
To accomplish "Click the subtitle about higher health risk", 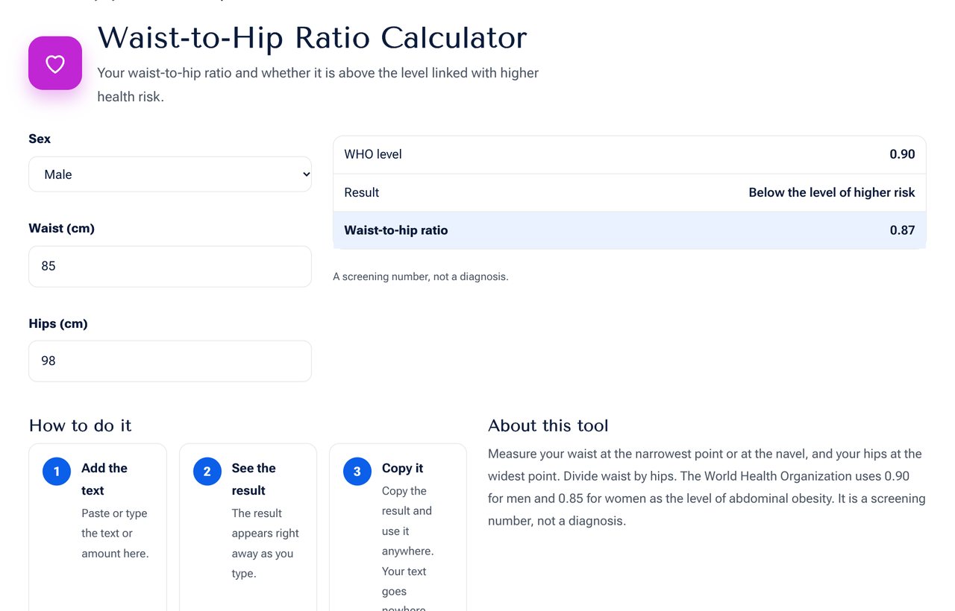I will [x=318, y=85].
